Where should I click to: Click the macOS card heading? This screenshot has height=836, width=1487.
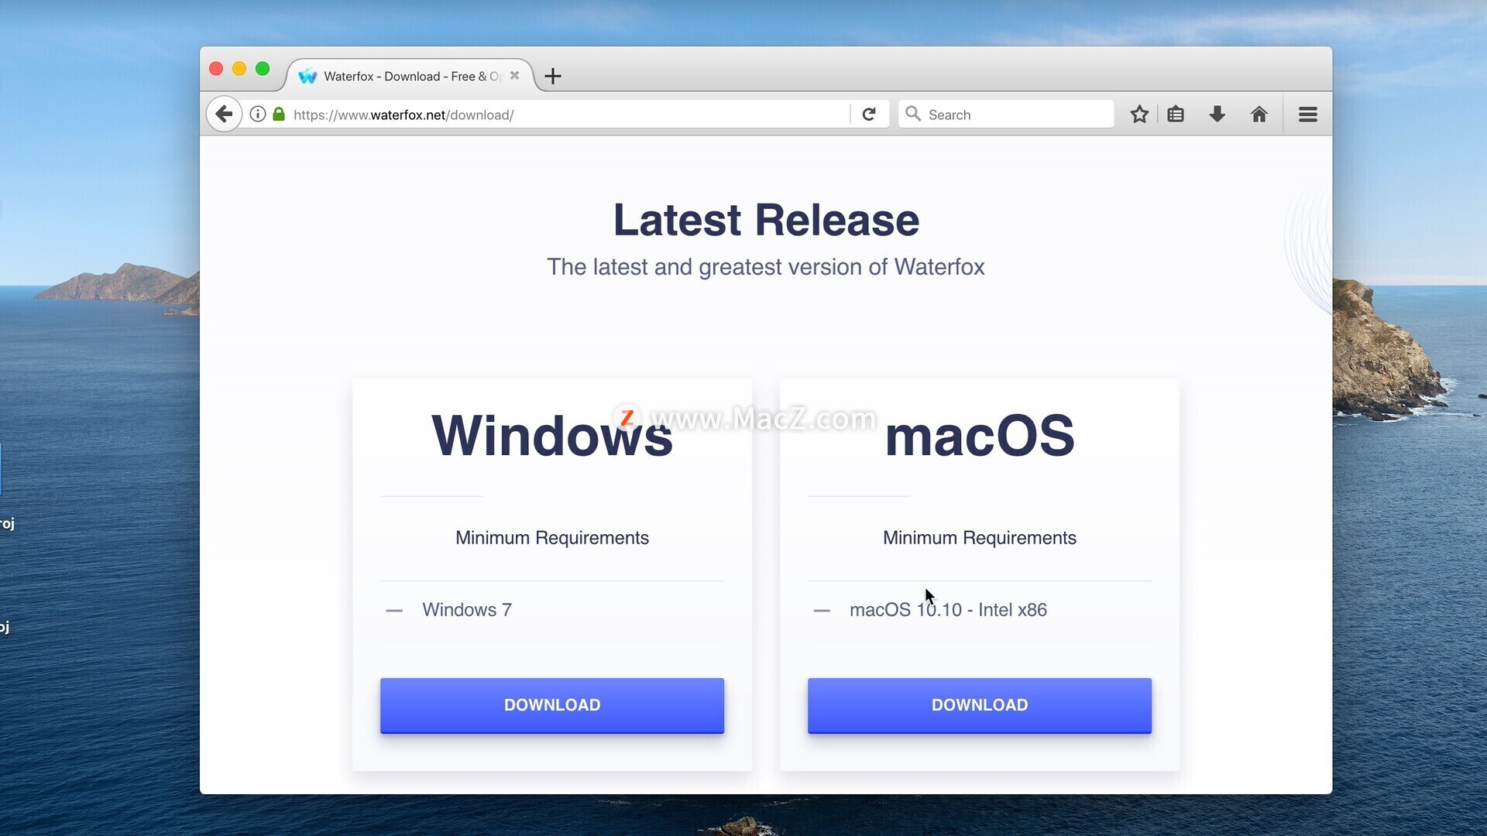coord(980,436)
